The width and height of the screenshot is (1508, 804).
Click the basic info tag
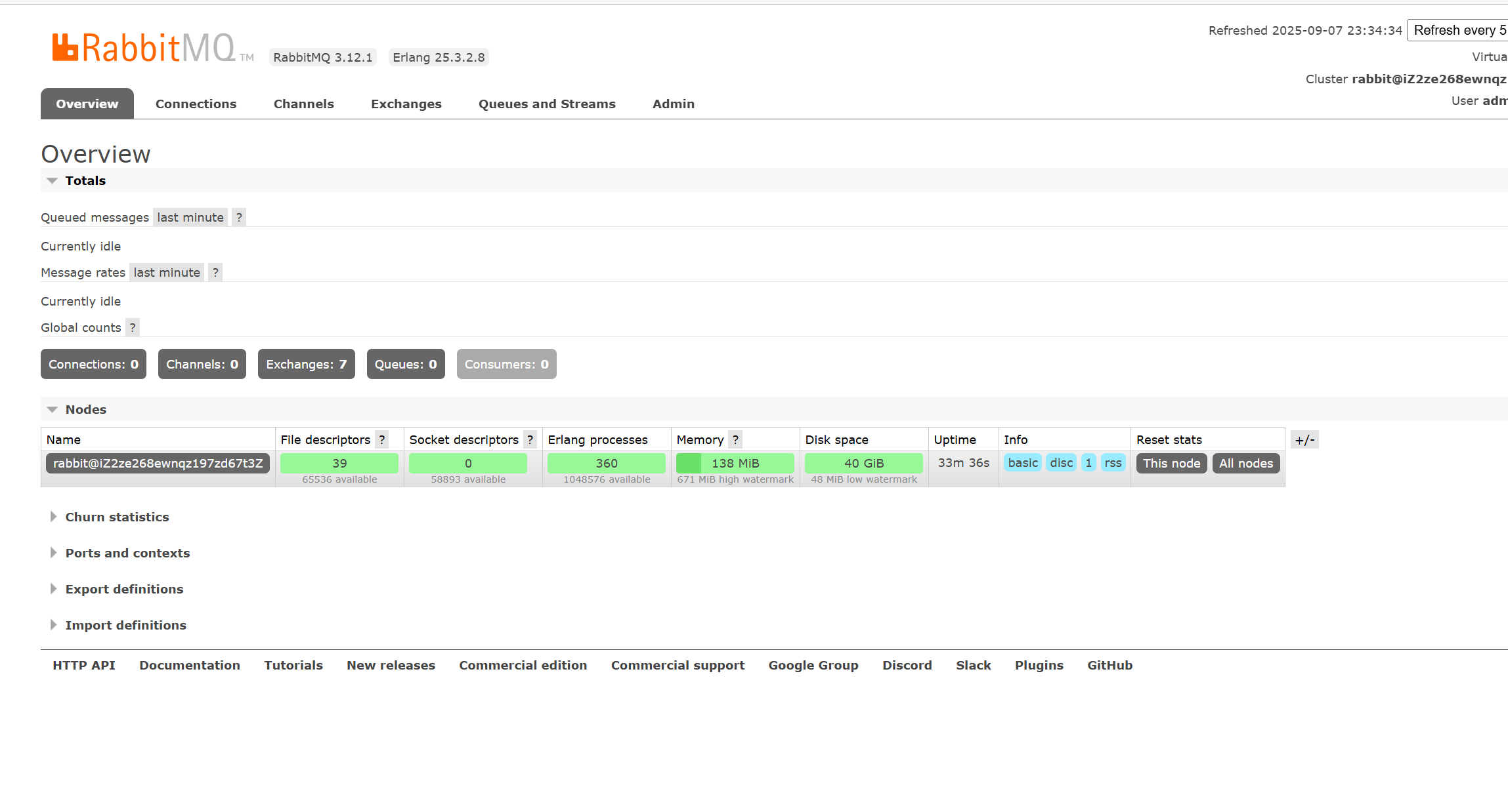point(1023,463)
